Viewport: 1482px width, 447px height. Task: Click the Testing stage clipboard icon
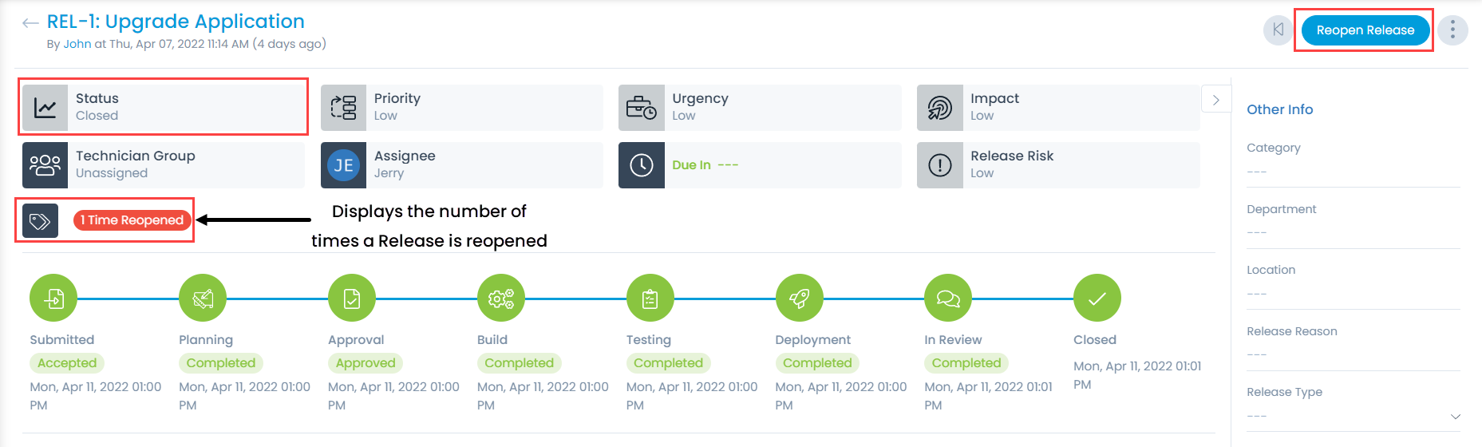coord(650,299)
